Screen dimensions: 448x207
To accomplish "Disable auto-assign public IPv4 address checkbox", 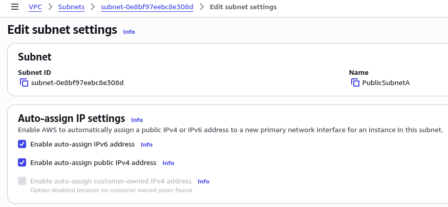I will click(22, 162).
